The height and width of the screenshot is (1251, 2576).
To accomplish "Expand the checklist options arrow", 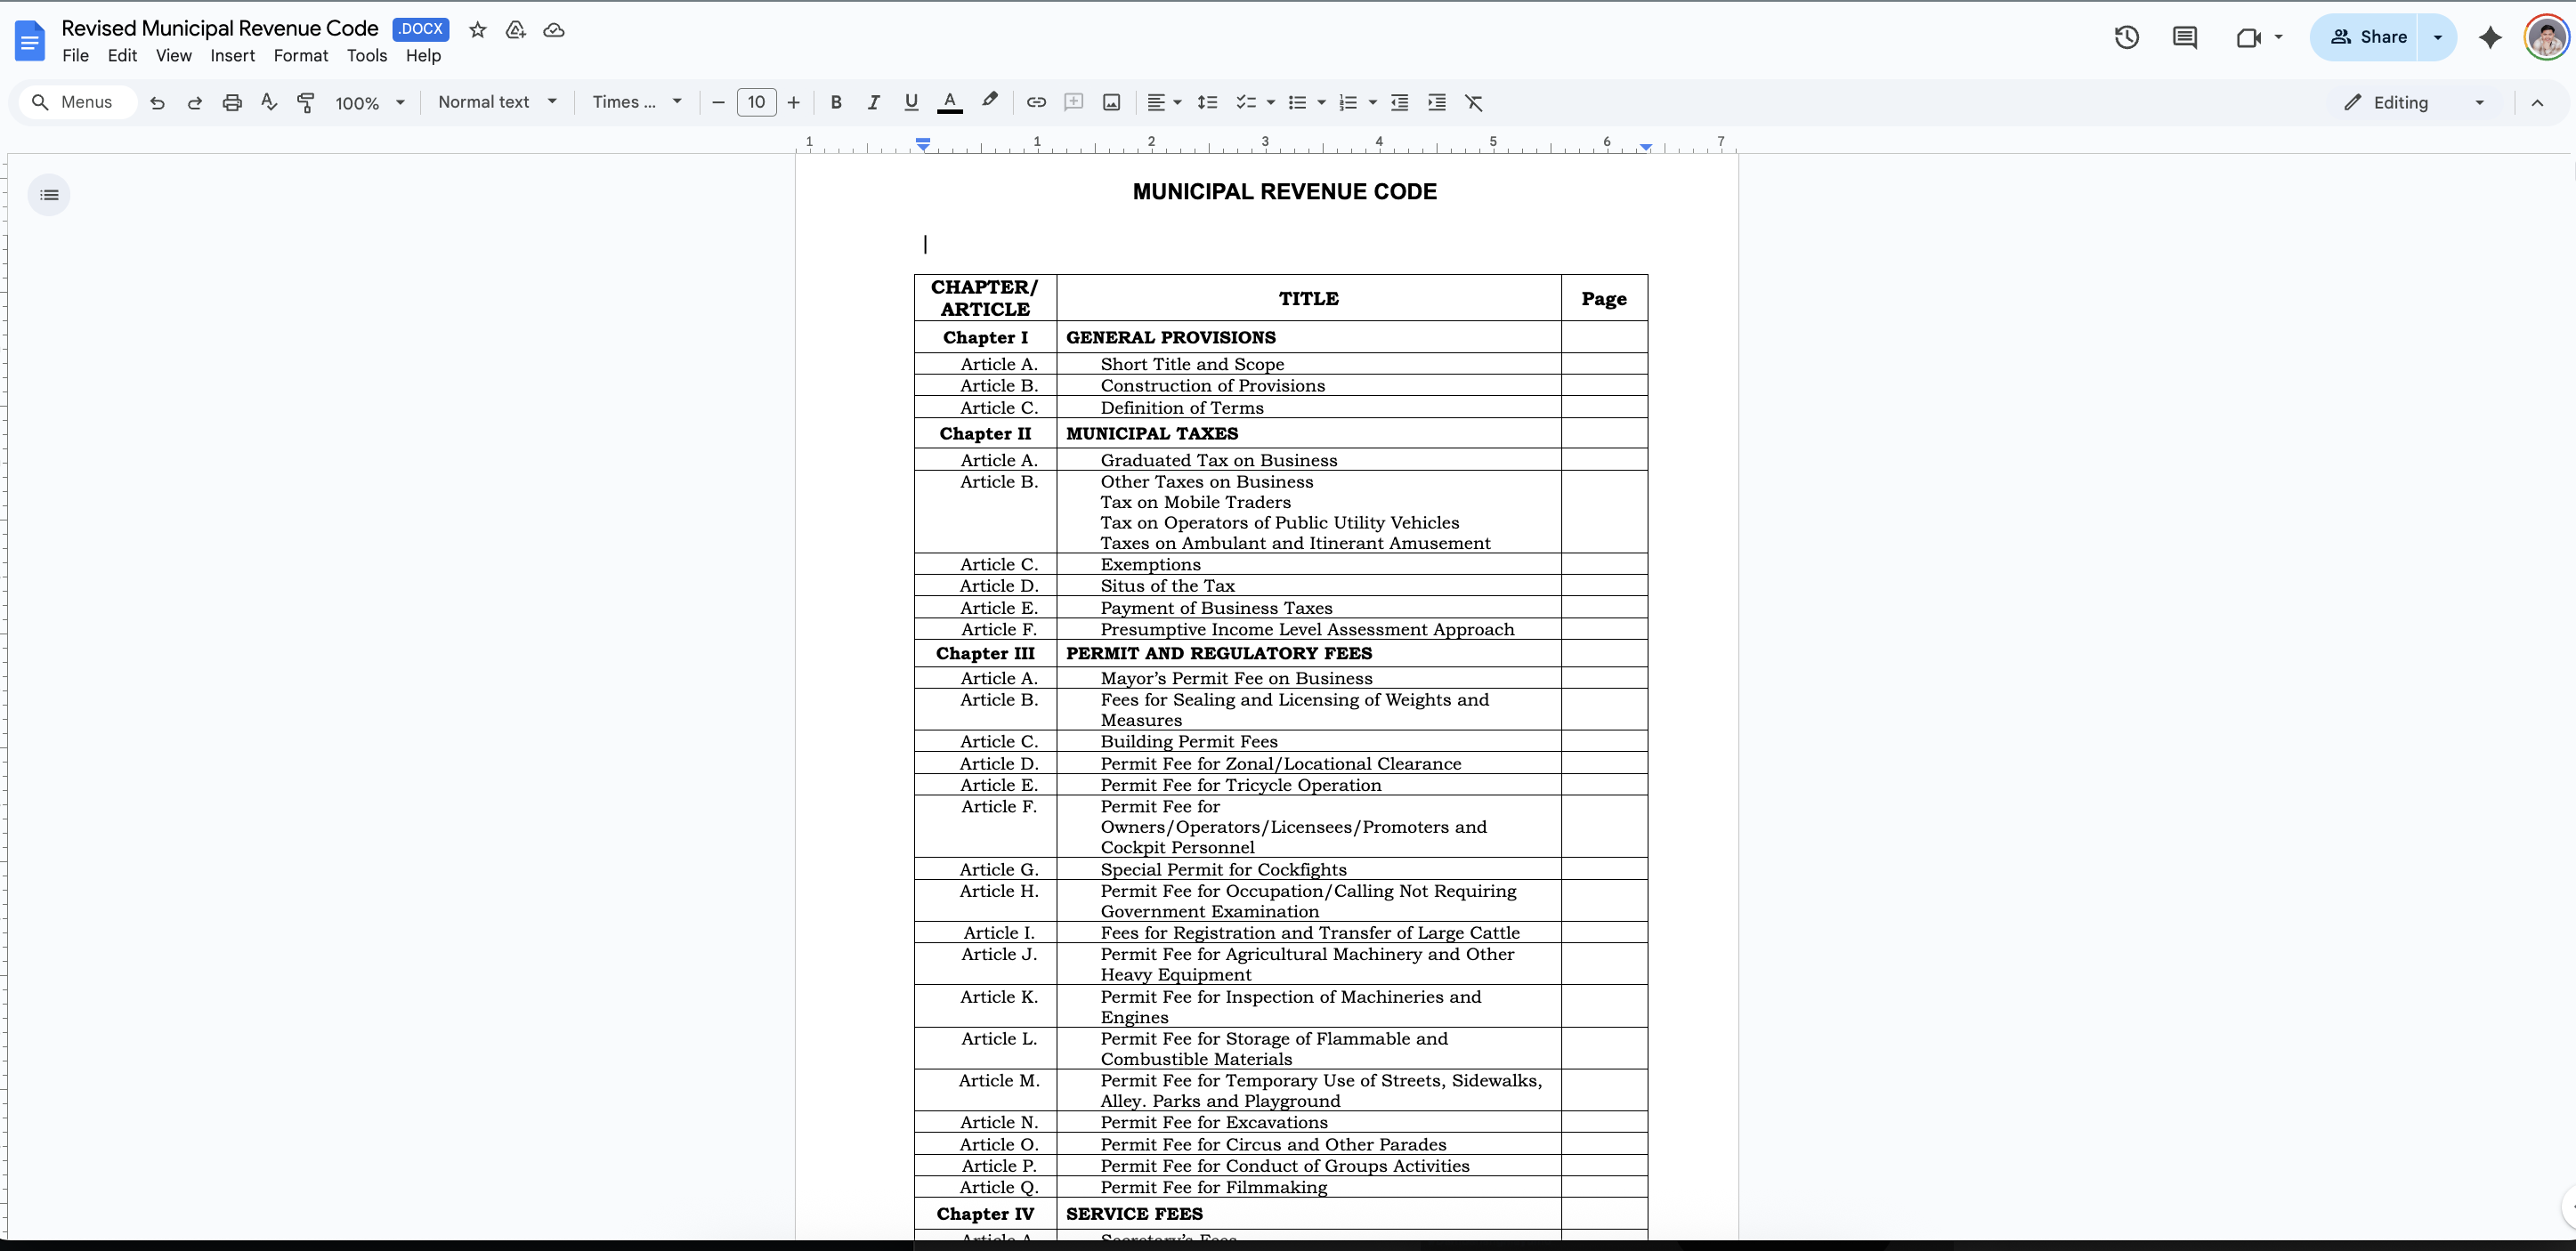I will click(x=1271, y=102).
